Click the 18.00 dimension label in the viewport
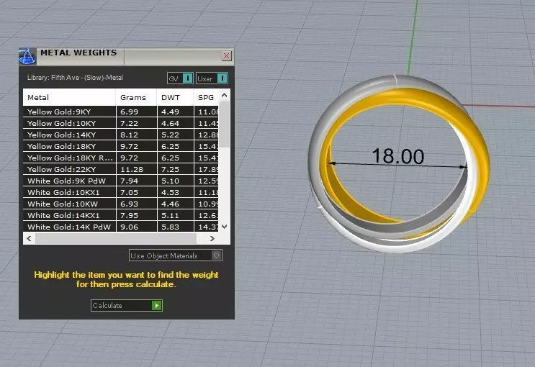The width and height of the screenshot is (535, 367). 398,156
